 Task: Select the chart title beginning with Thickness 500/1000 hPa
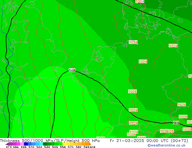pos(50,141)
